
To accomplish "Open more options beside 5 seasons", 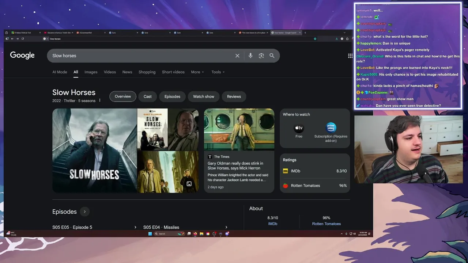I will pyautogui.click(x=99, y=100).
